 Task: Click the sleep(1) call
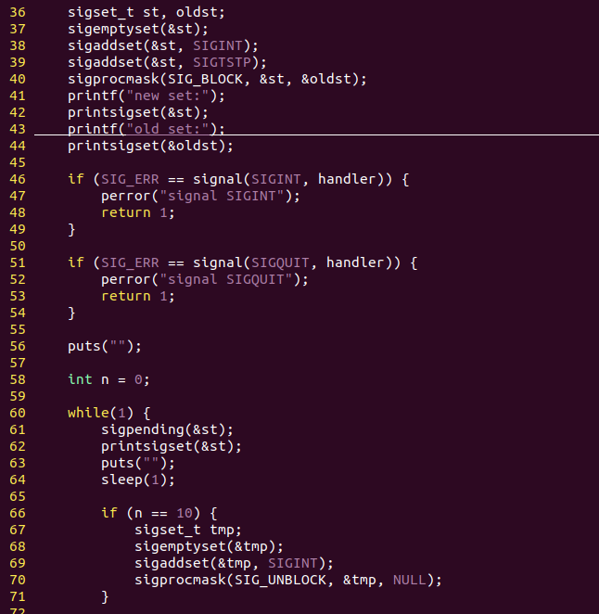point(137,480)
